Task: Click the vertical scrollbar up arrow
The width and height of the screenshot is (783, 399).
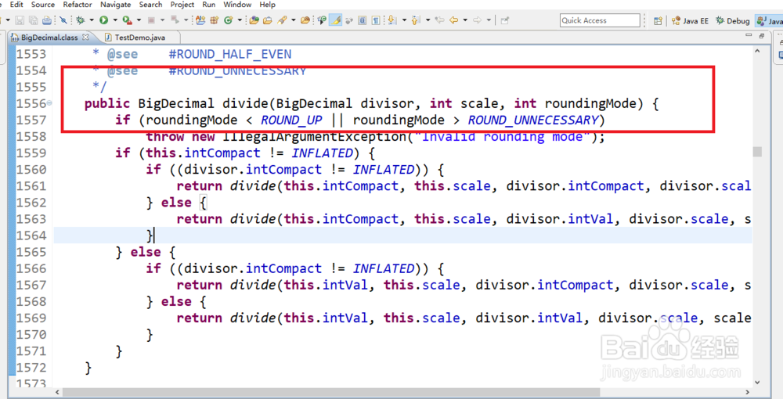Action: (757, 51)
